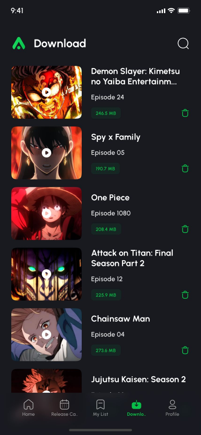Screen dimensions: 201x435
Task: Tap the green app logo
Action: click(19, 43)
